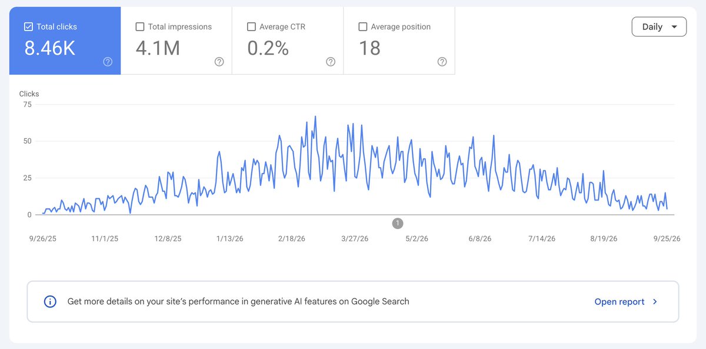Open help icon on Average position card
This screenshot has height=349, width=706.
click(442, 62)
